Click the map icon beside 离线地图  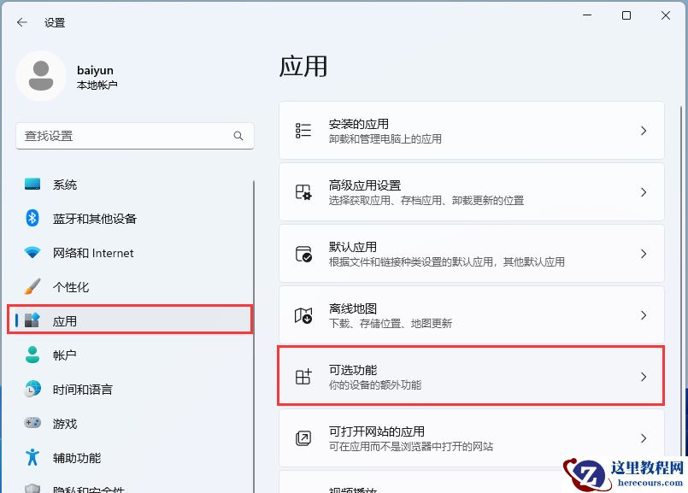(x=303, y=314)
